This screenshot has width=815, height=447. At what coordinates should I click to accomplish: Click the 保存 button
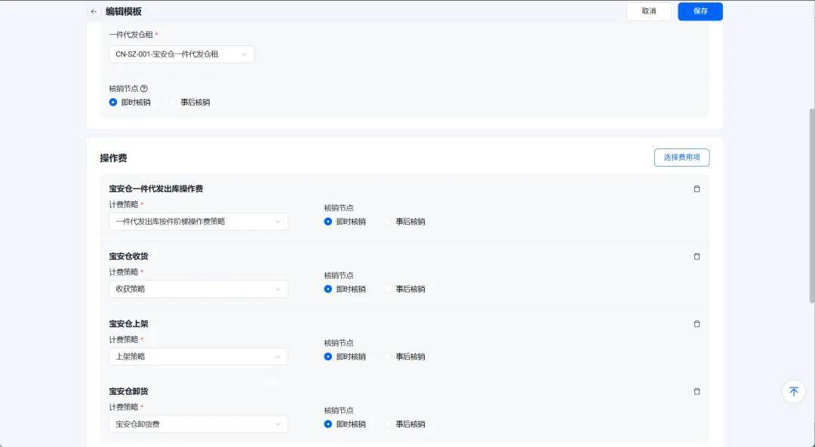[700, 11]
